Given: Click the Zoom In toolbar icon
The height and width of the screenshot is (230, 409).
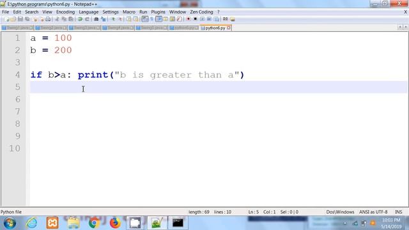Looking at the screenshot, I should click(x=113, y=19).
